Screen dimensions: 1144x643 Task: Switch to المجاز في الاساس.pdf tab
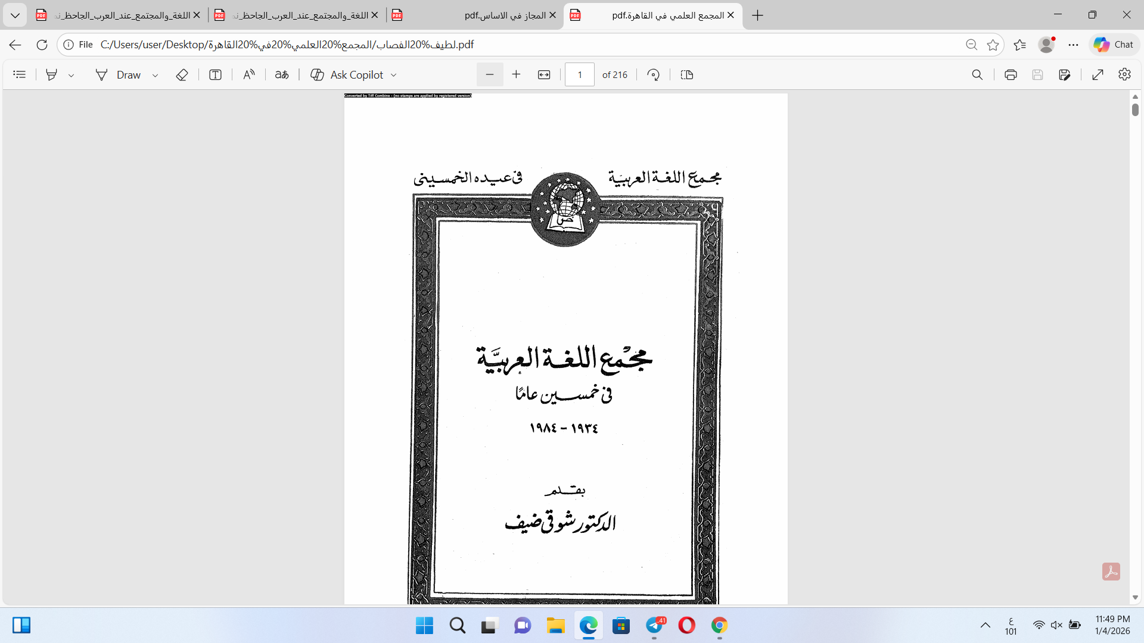click(x=474, y=15)
